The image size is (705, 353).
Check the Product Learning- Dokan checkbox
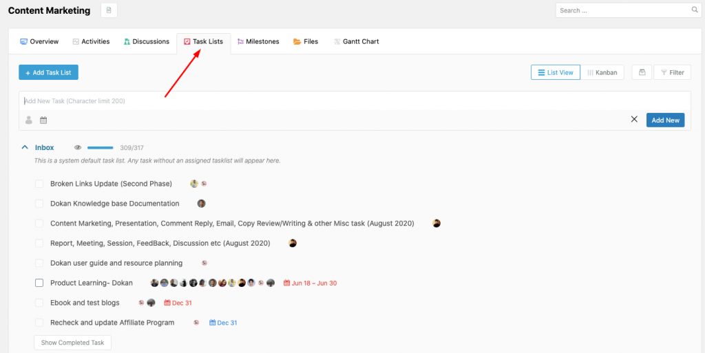39,283
